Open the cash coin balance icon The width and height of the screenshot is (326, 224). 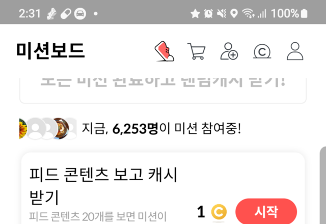pyautogui.click(x=262, y=51)
